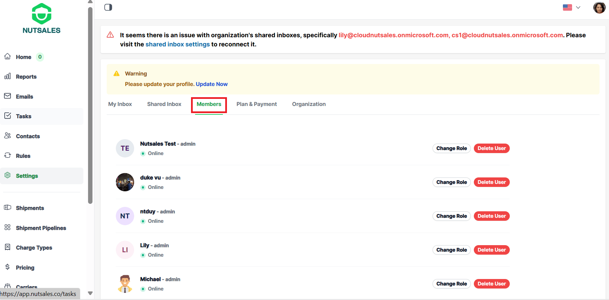
Task: Open Home in the sidebar menu
Action: [x=24, y=57]
